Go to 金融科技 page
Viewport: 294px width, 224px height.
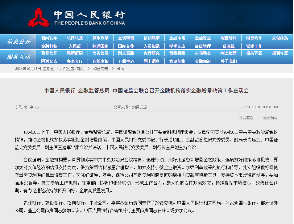tap(49, 46)
